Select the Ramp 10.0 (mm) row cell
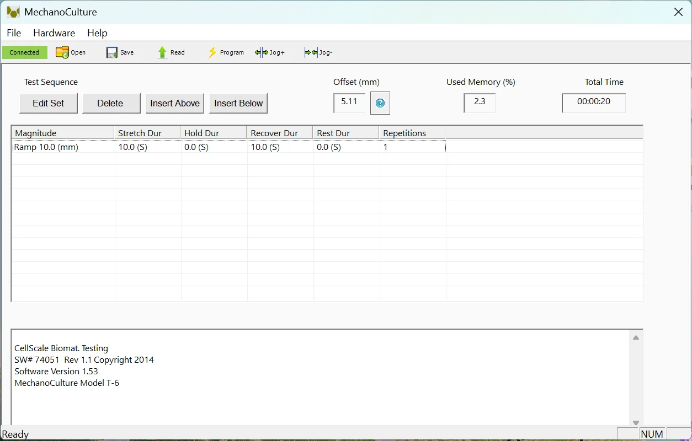 [x=63, y=147]
